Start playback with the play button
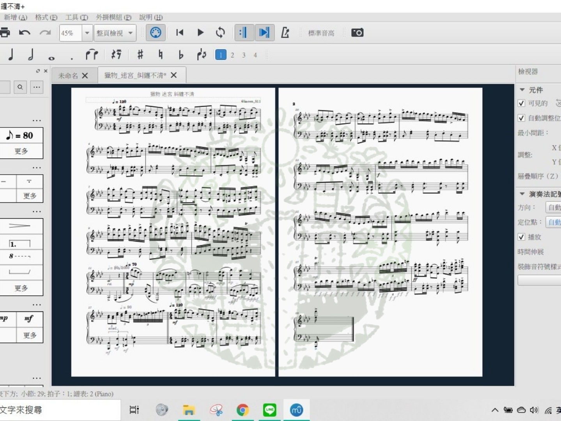561x421 pixels. (200, 33)
